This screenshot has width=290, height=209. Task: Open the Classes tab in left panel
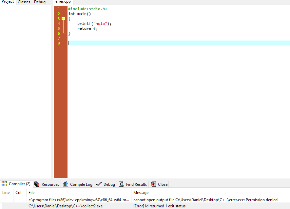24,2
